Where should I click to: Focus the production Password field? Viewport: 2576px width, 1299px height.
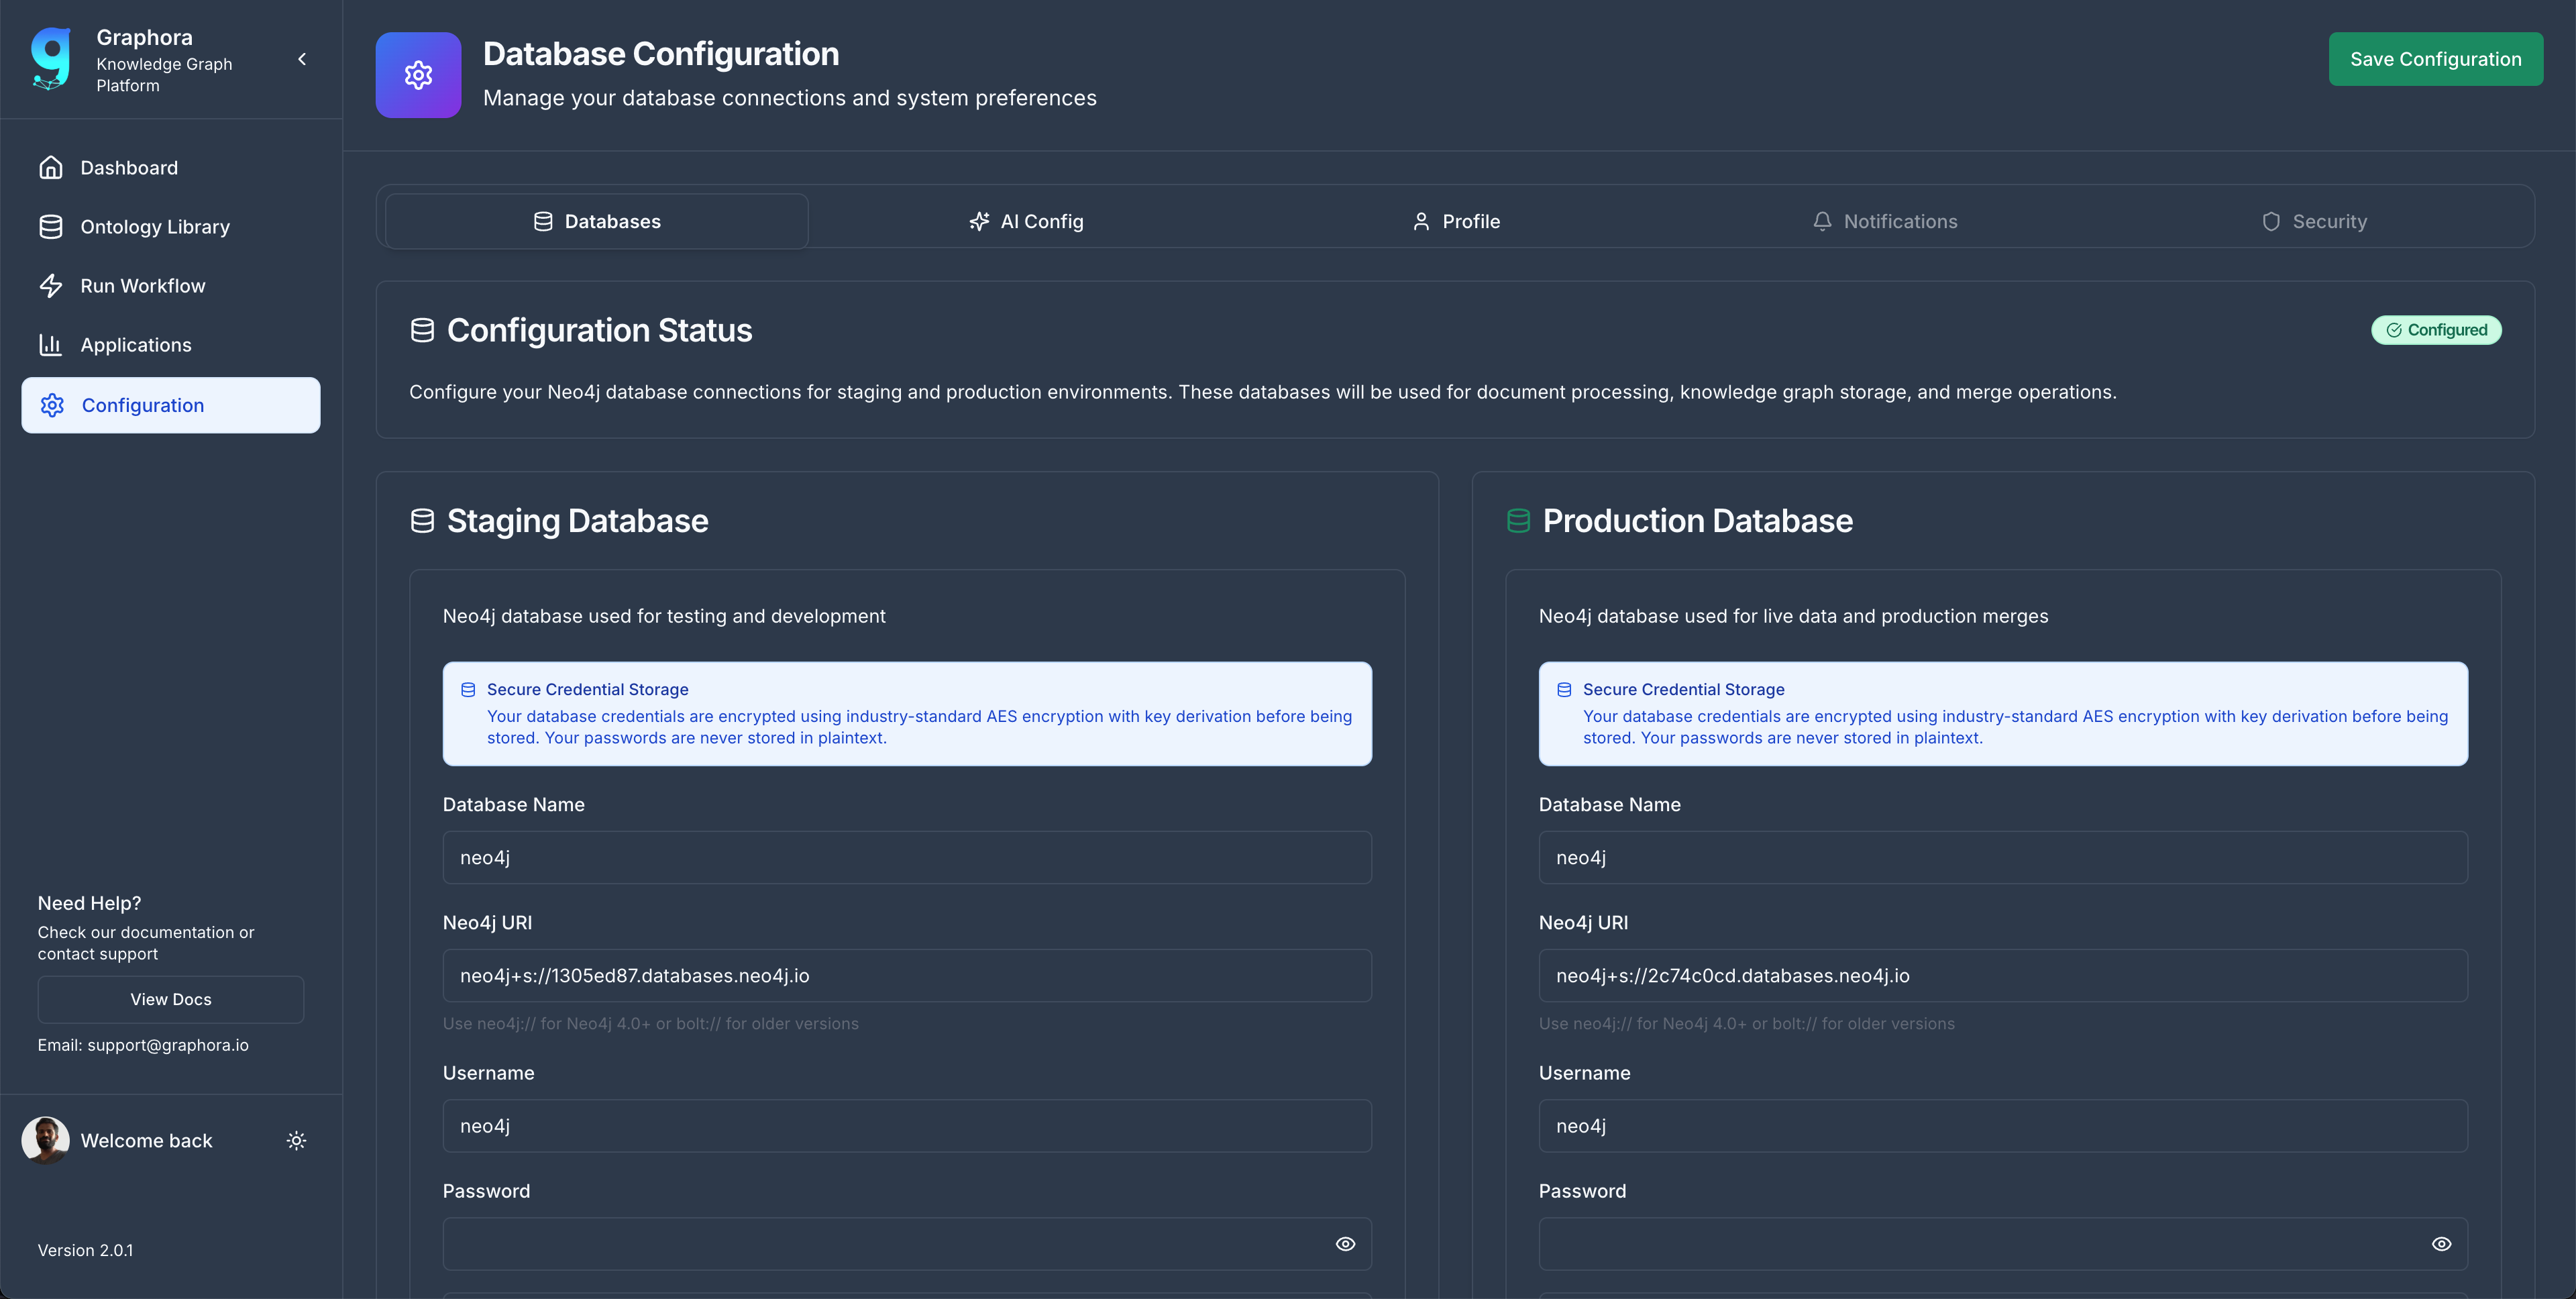[x=2003, y=1244]
